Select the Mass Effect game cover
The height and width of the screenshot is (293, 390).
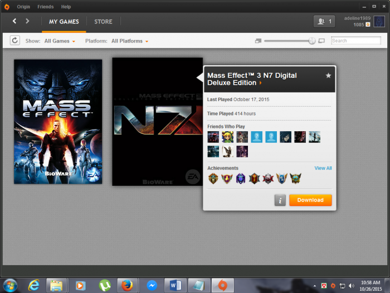pos(58,122)
